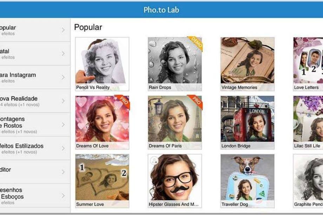Viewport: 323px width, 215px height.
Task: Choose the Lilac Still Life effect
Action: click(308, 122)
